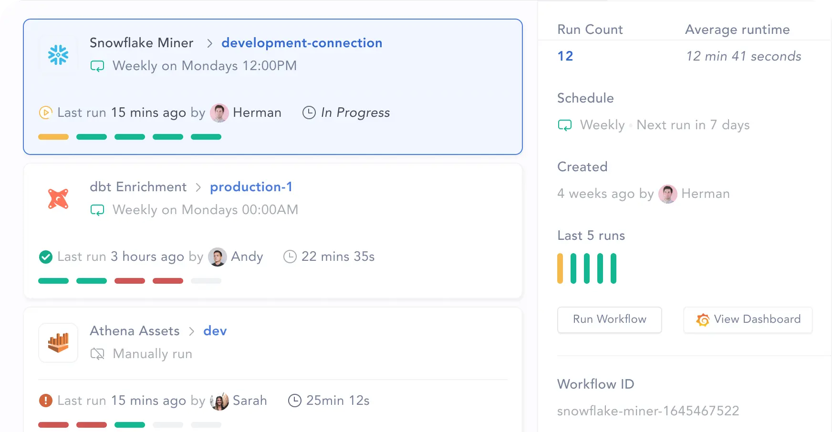Open the View Dashboard button
This screenshot has height=432, width=832.
[748, 319]
